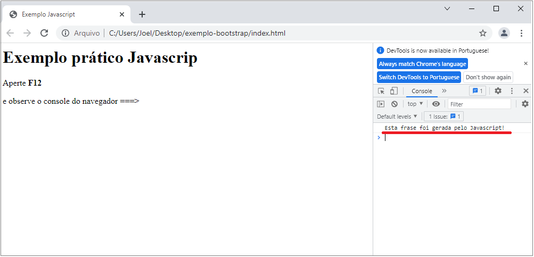The width and height of the screenshot is (534, 257).
Task: Click the heading Exemplo prático Javascrip
Action: pyautogui.click(x=100, y=58)
